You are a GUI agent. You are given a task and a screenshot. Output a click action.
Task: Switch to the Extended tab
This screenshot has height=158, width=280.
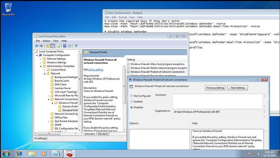point(90,134)
